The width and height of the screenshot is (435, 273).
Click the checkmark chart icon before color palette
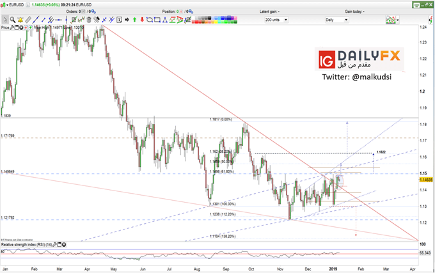point(188,20)
